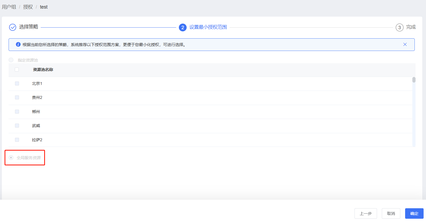Image resolution: width=426 pixels, height=223 pixels.
Task: Check the 武威 resource pool checkbox
Action: click(17, 126)
